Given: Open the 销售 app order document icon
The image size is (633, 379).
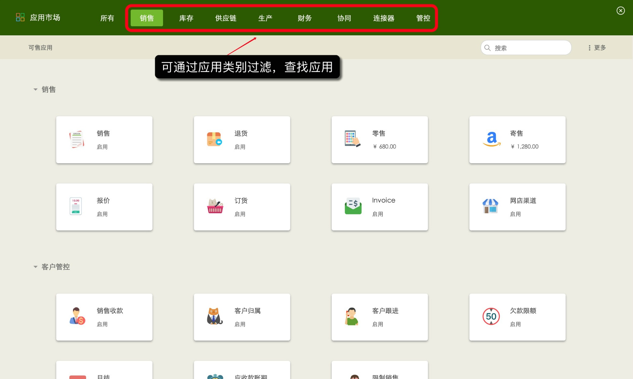Looking at the screenshot, I should point(77,139).
